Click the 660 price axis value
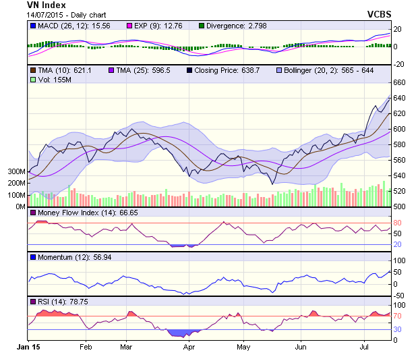418x361 pixels. [399, 82]
